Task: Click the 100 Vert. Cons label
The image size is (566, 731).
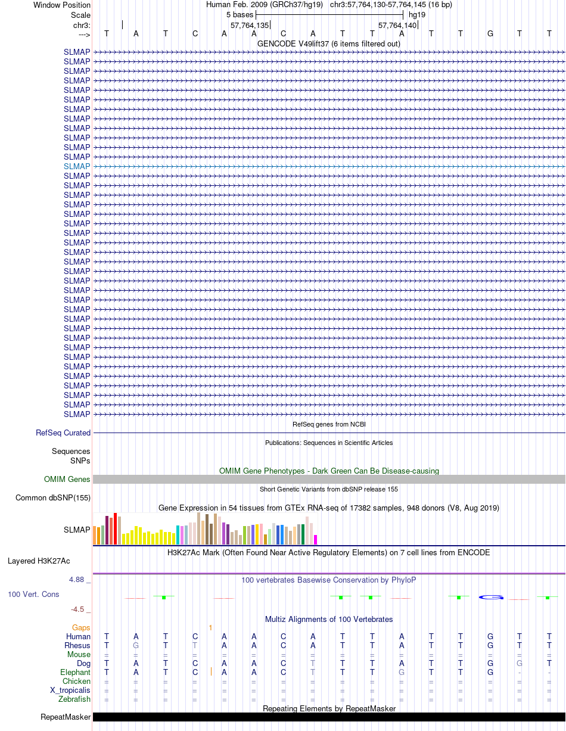Action: point(33,595)
